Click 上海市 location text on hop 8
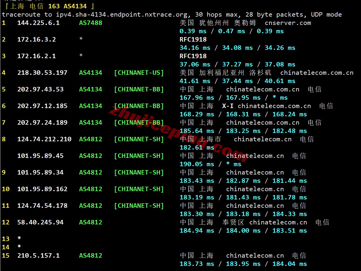 (210, 139)
